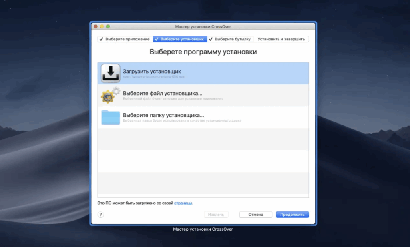Click the gear icon for installer file
The height and width of the screenshot is (247, 410).
111,95
